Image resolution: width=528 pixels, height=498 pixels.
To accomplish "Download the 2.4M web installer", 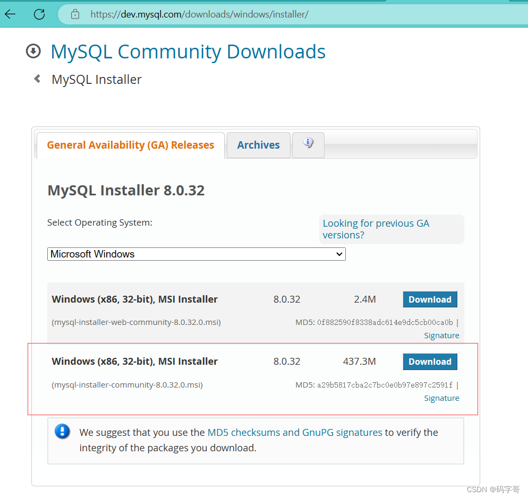I will pyautogui.click(x=430, y=299).
